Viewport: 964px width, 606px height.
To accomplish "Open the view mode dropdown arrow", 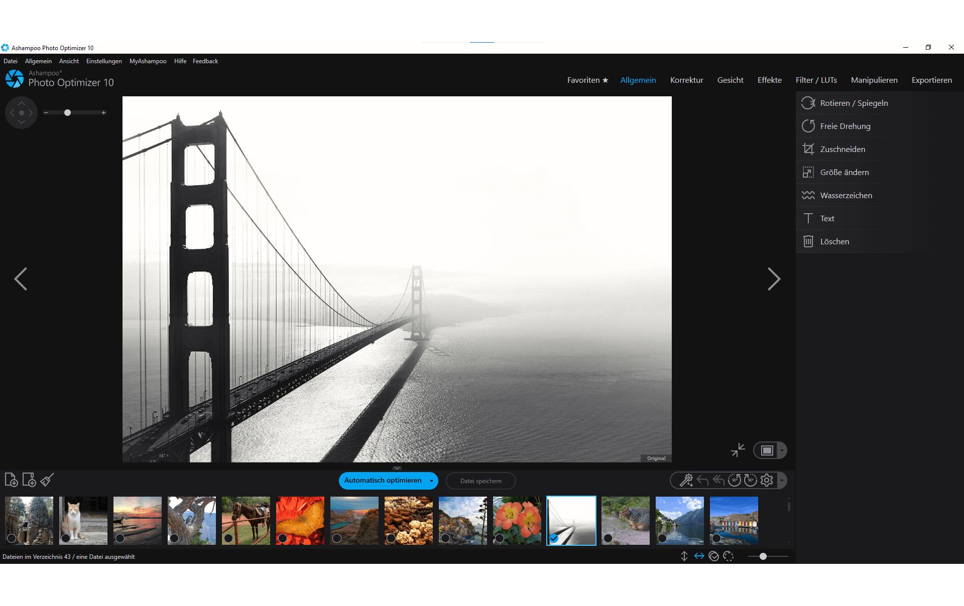I will (782, 450).
